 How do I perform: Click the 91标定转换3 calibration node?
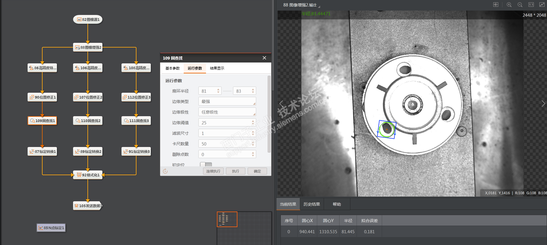pos(136,151)
